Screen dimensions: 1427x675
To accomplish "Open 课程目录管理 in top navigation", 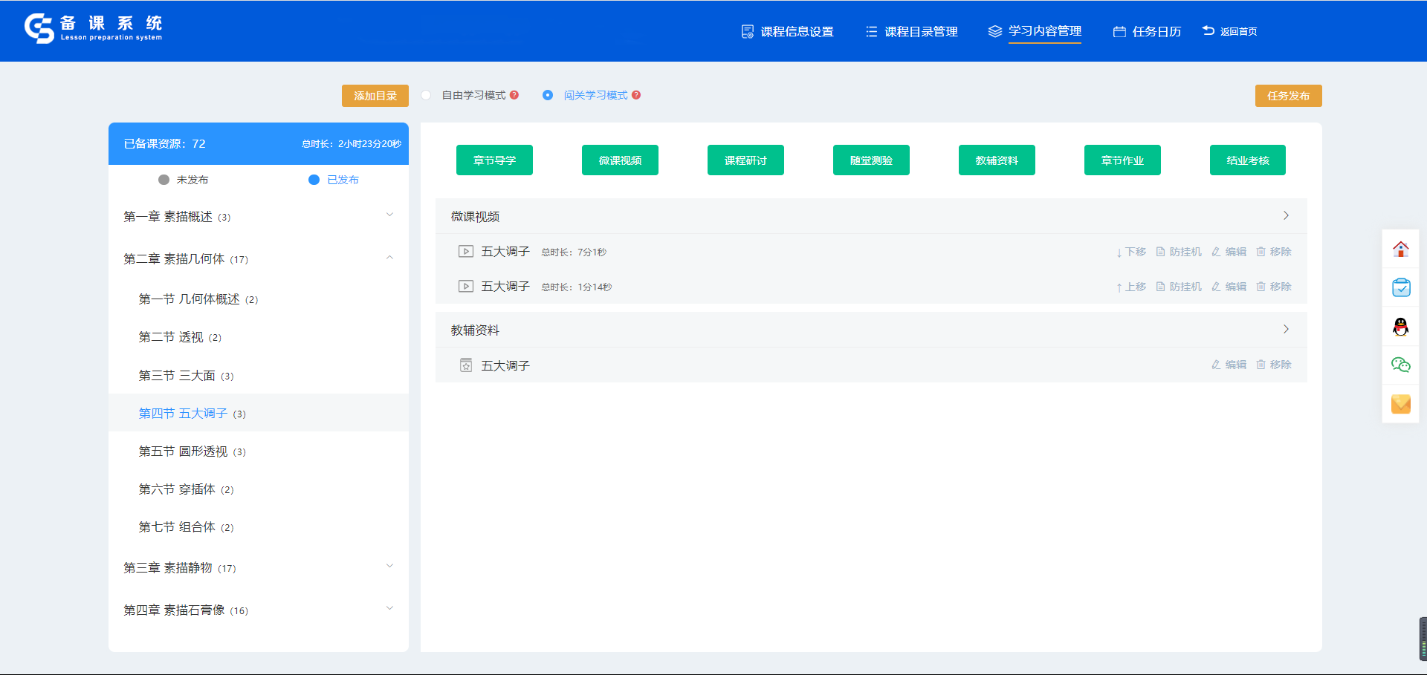I will [x=912, y=31].
